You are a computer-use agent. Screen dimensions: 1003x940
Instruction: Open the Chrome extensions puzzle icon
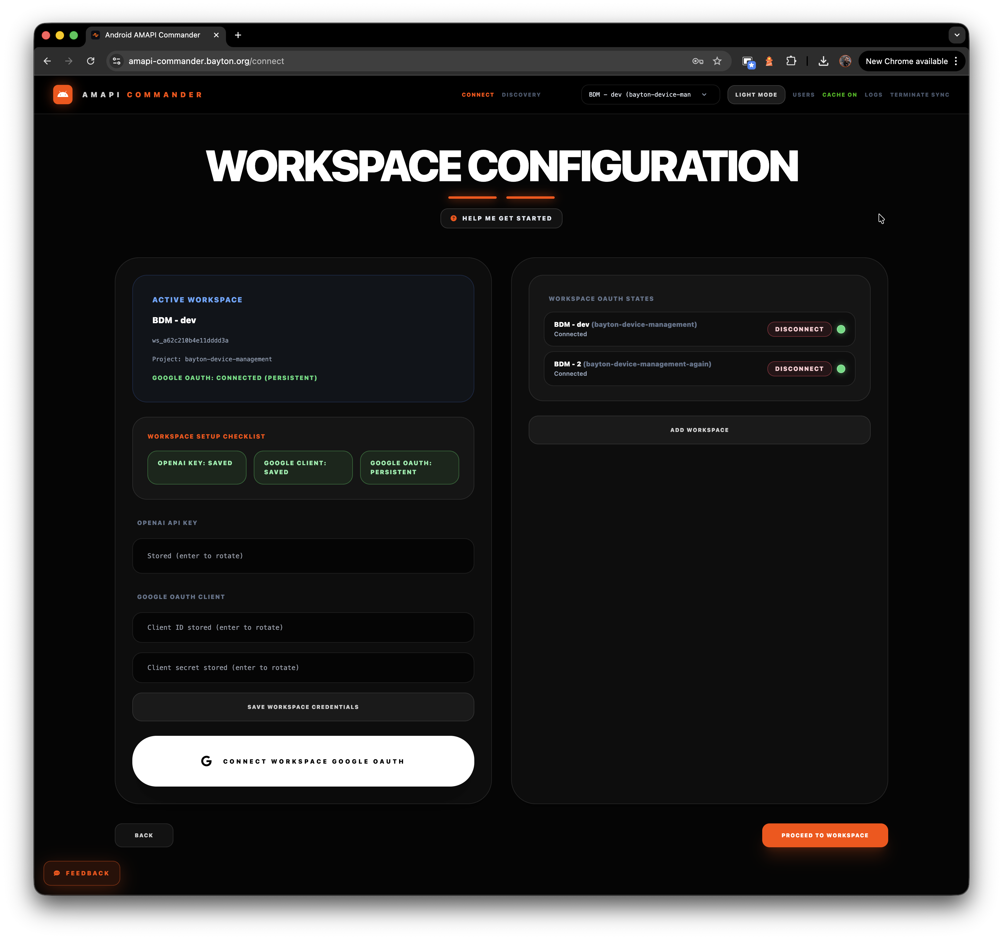(x=791, y=61)
